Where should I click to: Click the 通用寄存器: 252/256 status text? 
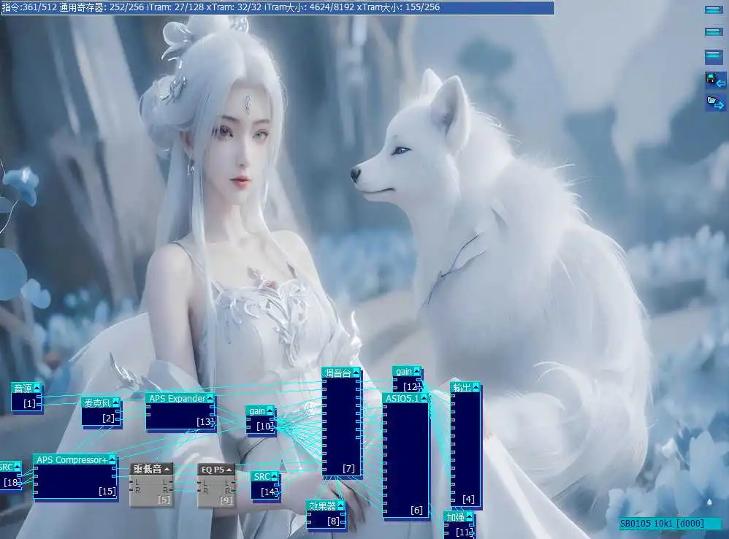tap(102, 7)
